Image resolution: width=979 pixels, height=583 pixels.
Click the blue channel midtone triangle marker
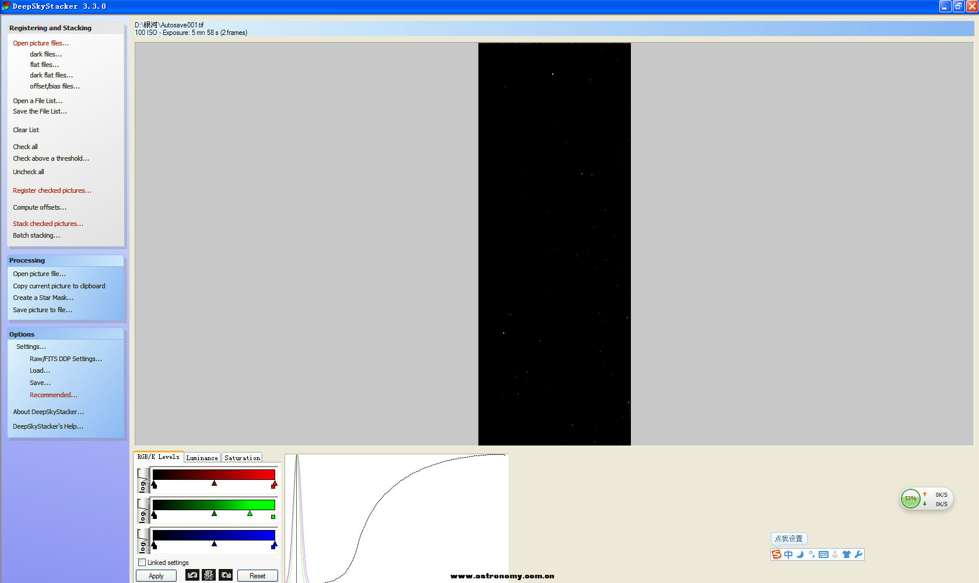[215, 543]
